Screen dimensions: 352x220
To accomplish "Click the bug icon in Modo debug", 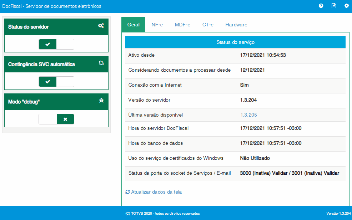I will coord(101,101).
